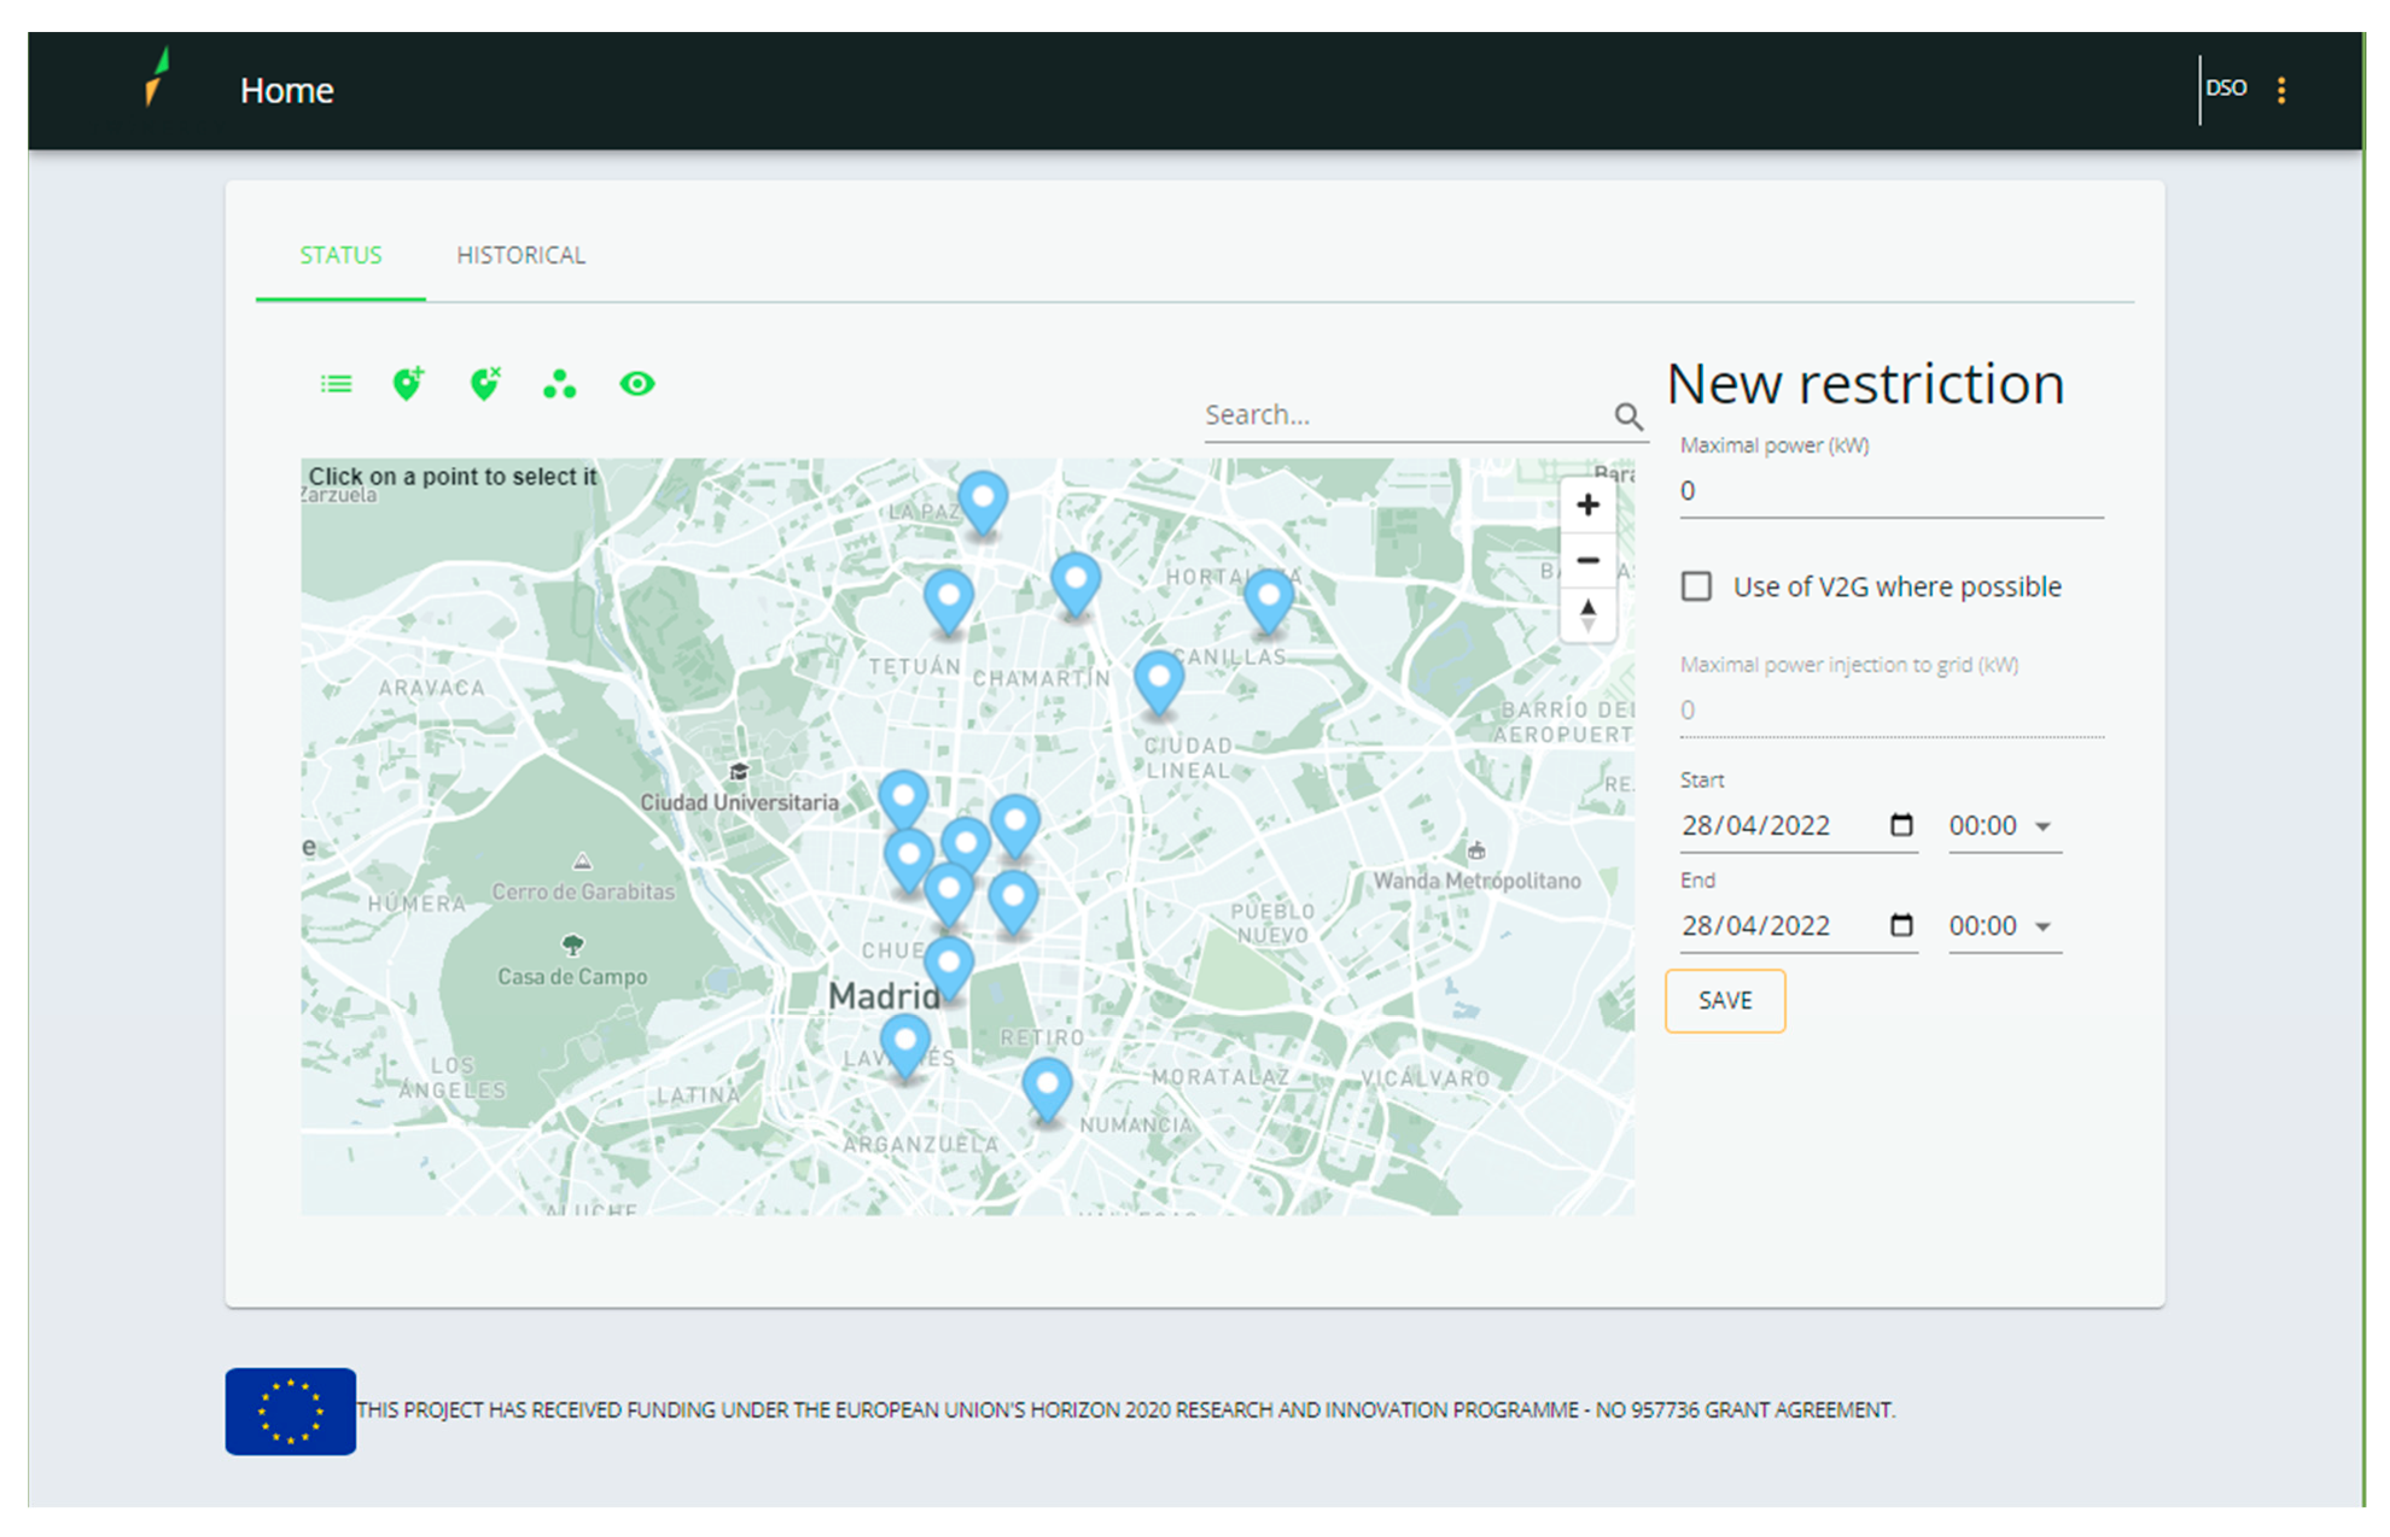This screenshot has width=2390, height=1537.
Task: Select the STATUS tab
Action: [340, 256]
